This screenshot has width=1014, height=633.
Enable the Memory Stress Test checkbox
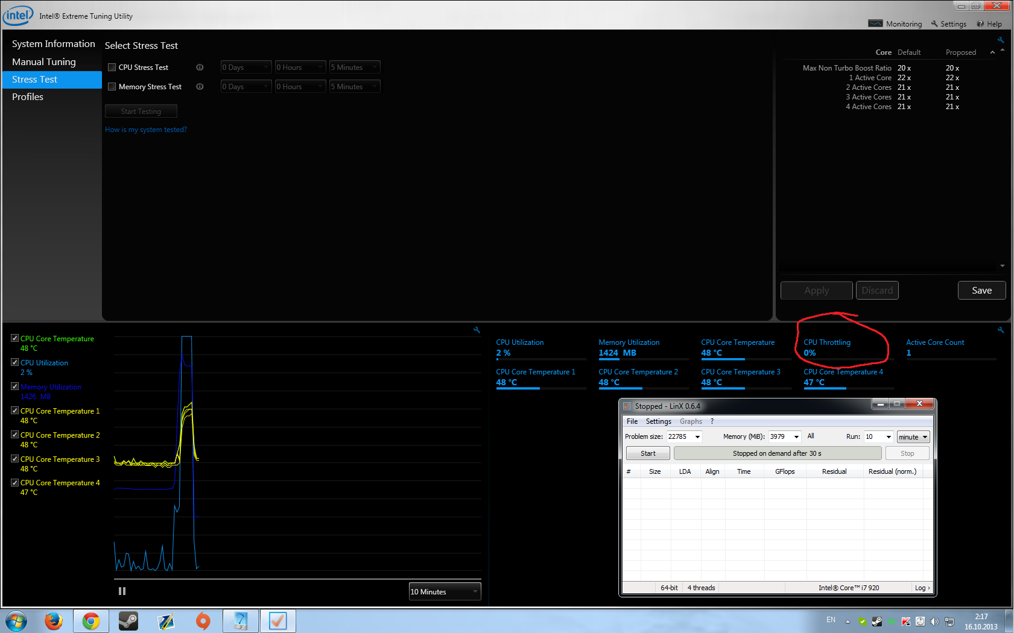click(x=112, y=87)
